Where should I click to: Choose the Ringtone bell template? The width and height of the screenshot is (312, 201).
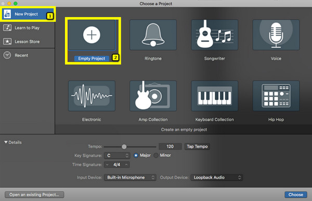(x=153, y=35)
